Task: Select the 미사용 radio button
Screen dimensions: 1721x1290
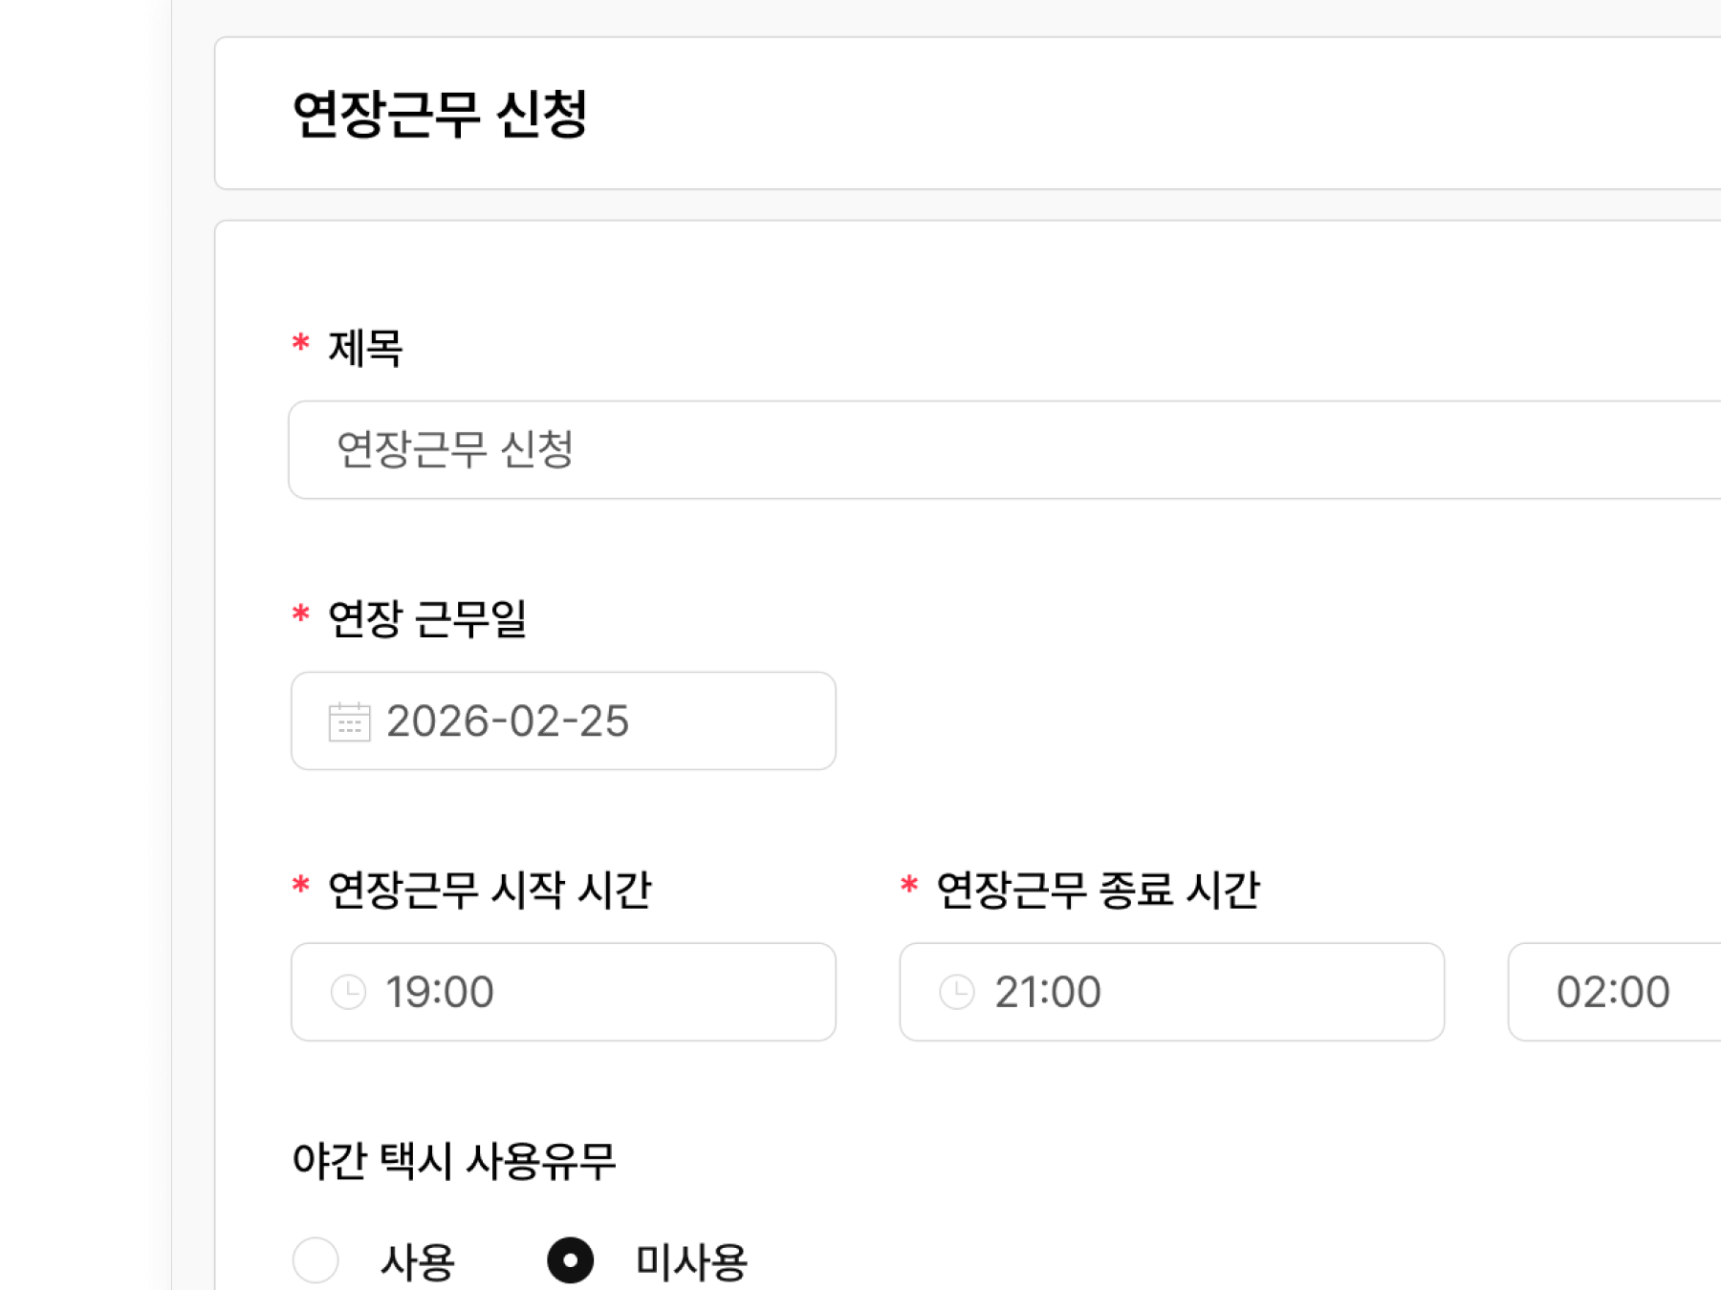Action: [571, 1260]
